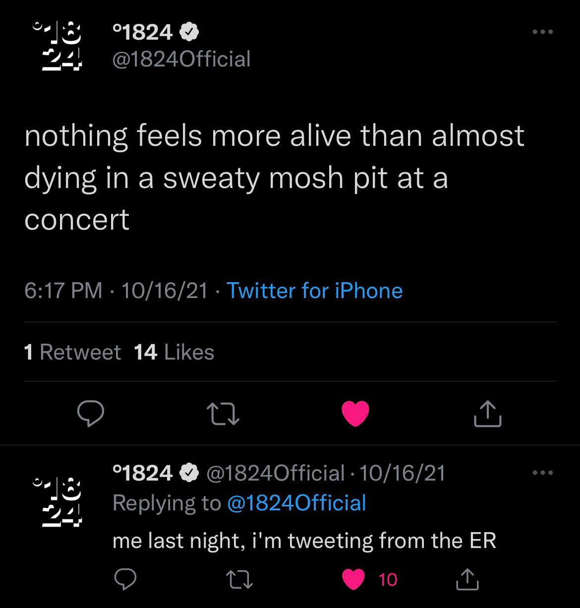Open the reply tweet's three-dot menu

click(542, 473)
